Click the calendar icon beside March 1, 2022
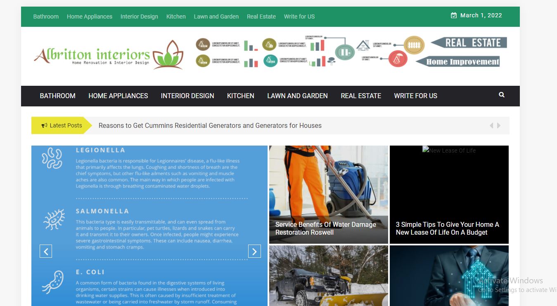Viewport: 557px width, 306px height. click(x=454, y=15)
